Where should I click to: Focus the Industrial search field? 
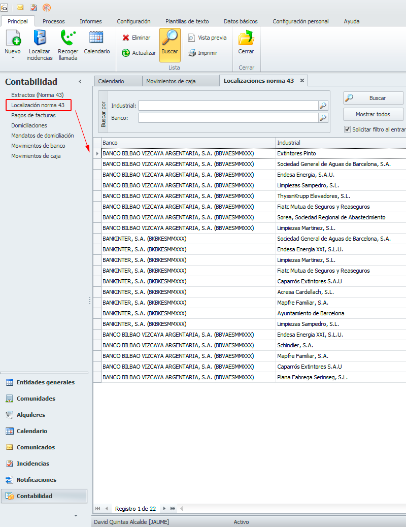click(x=228, y=106)
